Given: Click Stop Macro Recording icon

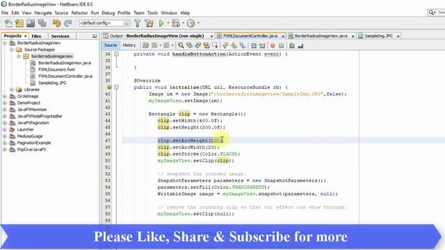Looking at the screenshot, I should pyautogui.click(x=281, y=45).
